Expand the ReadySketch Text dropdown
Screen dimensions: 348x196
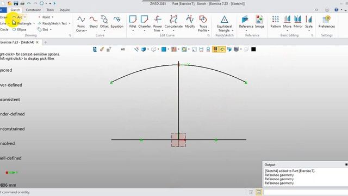pos(70,23)
